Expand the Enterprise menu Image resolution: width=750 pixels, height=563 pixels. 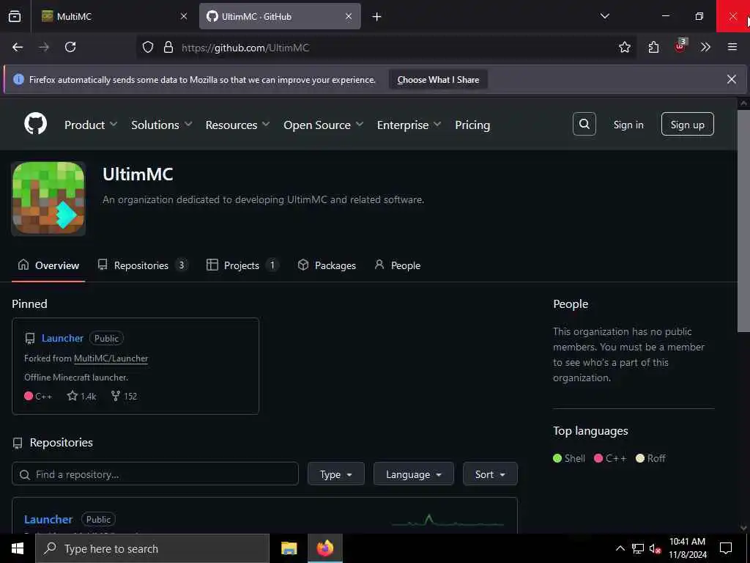pos(409,125)
